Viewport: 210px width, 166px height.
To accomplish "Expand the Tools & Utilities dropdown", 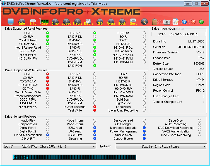I will tap(161, 146).
